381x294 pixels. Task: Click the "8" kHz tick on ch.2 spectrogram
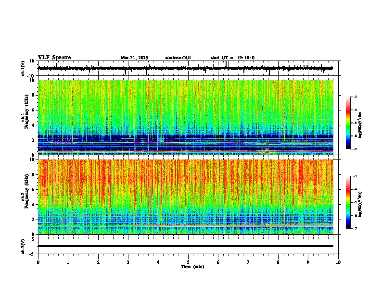coord(33,175)
